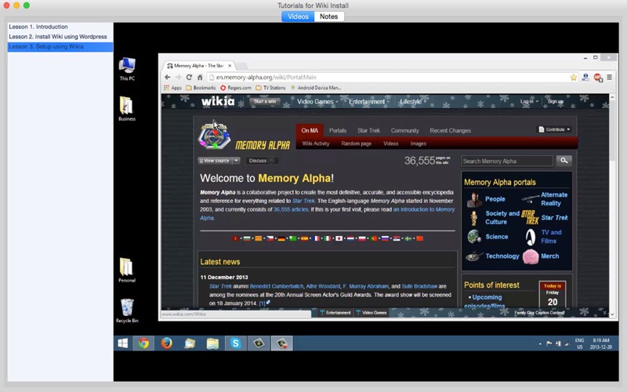627x392 pixels.
Task: Open the Business folder desktop icon
Action: 127,109
